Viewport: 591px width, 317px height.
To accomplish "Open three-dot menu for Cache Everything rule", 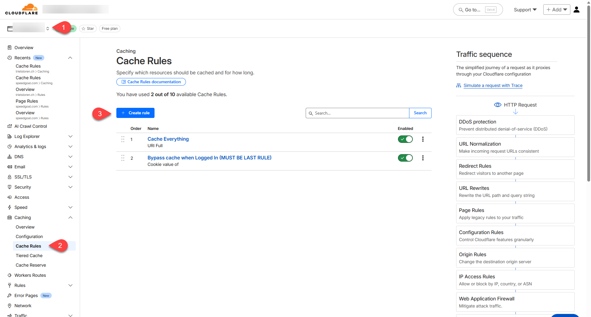I will click(423, 139).
